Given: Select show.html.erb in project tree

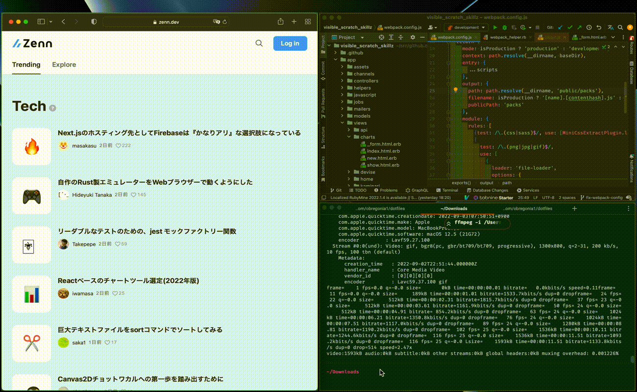Looking at the screenshot, I should tap(379, 165).
